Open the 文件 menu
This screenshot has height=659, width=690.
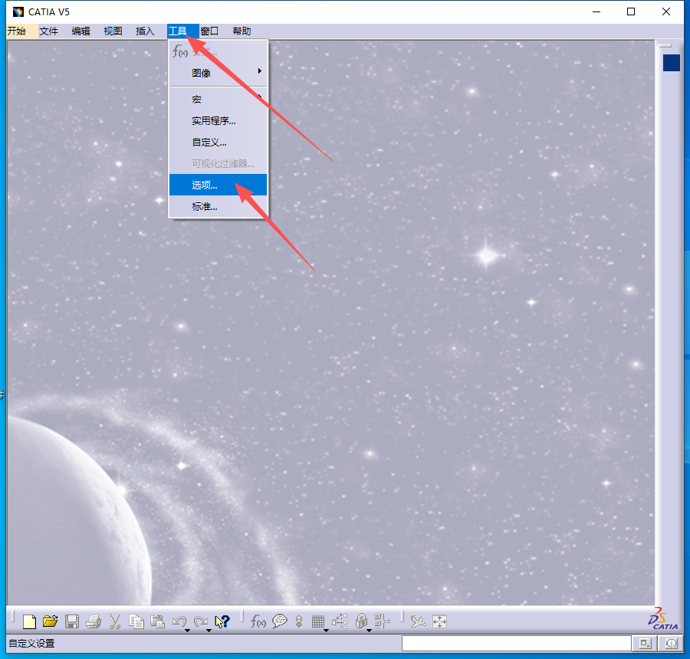49,31
